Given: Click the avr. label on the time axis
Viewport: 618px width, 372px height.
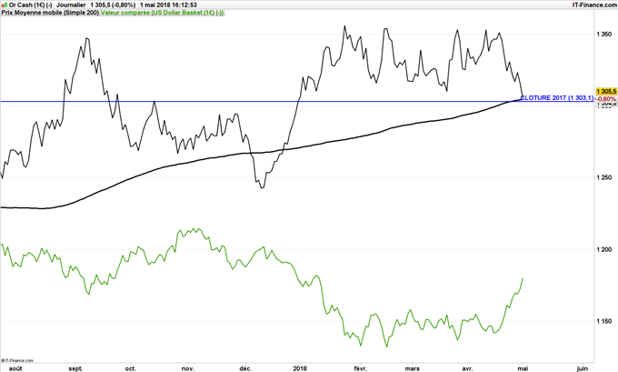Looking at the screenshot, I should (467, 368).
